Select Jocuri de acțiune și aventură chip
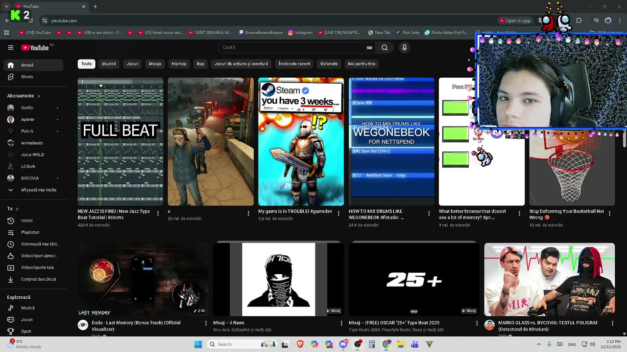Screen dimensions: 627x352 tap(241, 64)
